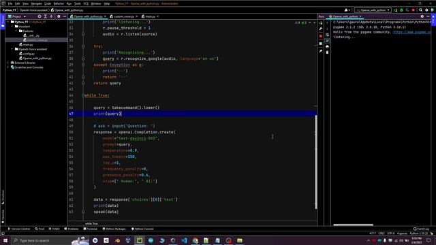Viewport: 436px width, 245px height.
Task: Open the run configuration dropdown
Action: [373, 10]
